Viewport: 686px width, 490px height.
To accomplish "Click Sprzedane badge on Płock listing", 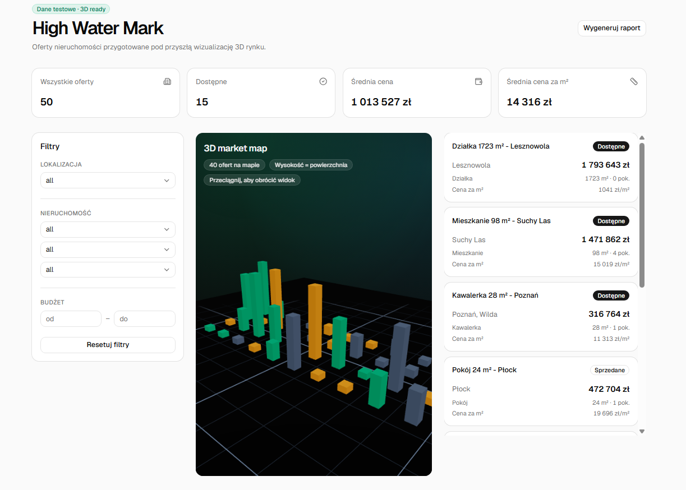I will pos(610,370).
